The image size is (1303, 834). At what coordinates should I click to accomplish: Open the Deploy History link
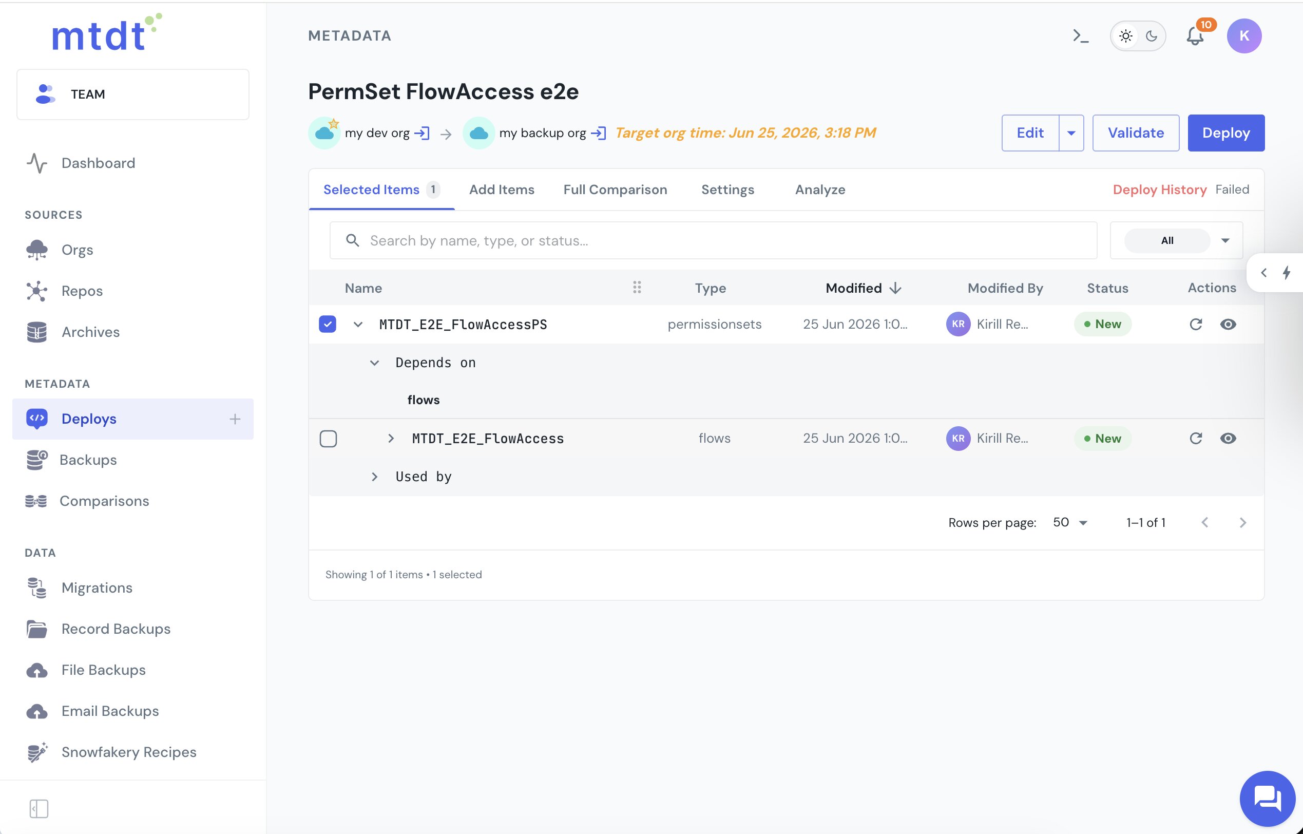tap(1160, 189)
